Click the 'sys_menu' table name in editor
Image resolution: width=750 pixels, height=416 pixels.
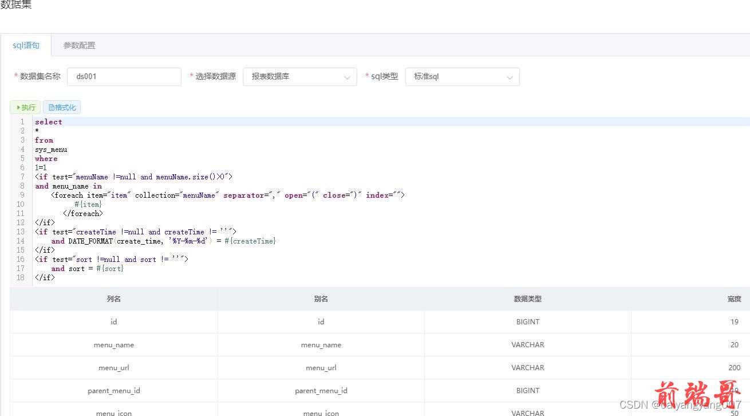tap(51, 150)
